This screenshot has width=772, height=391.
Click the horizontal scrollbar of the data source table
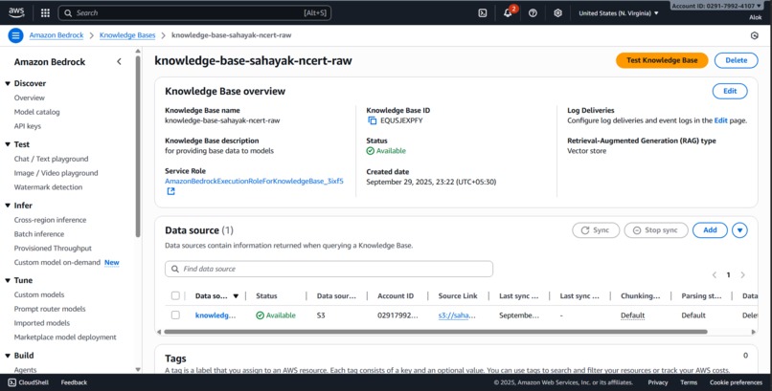436,332
